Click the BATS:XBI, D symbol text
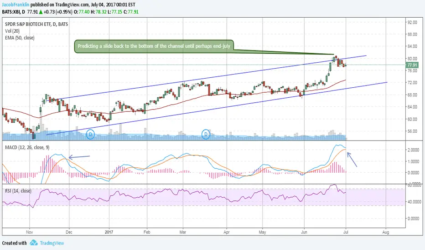Screen dimensions: 425x250 tap(14, 12)
